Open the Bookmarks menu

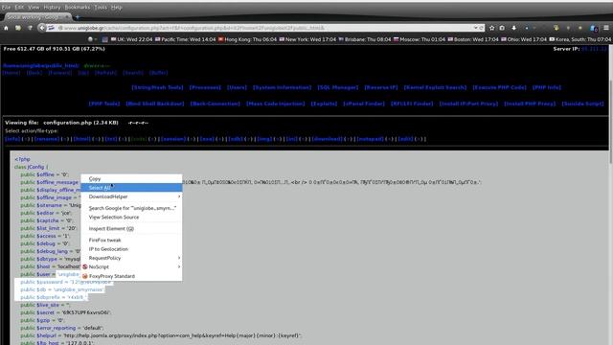pos(78,7)
